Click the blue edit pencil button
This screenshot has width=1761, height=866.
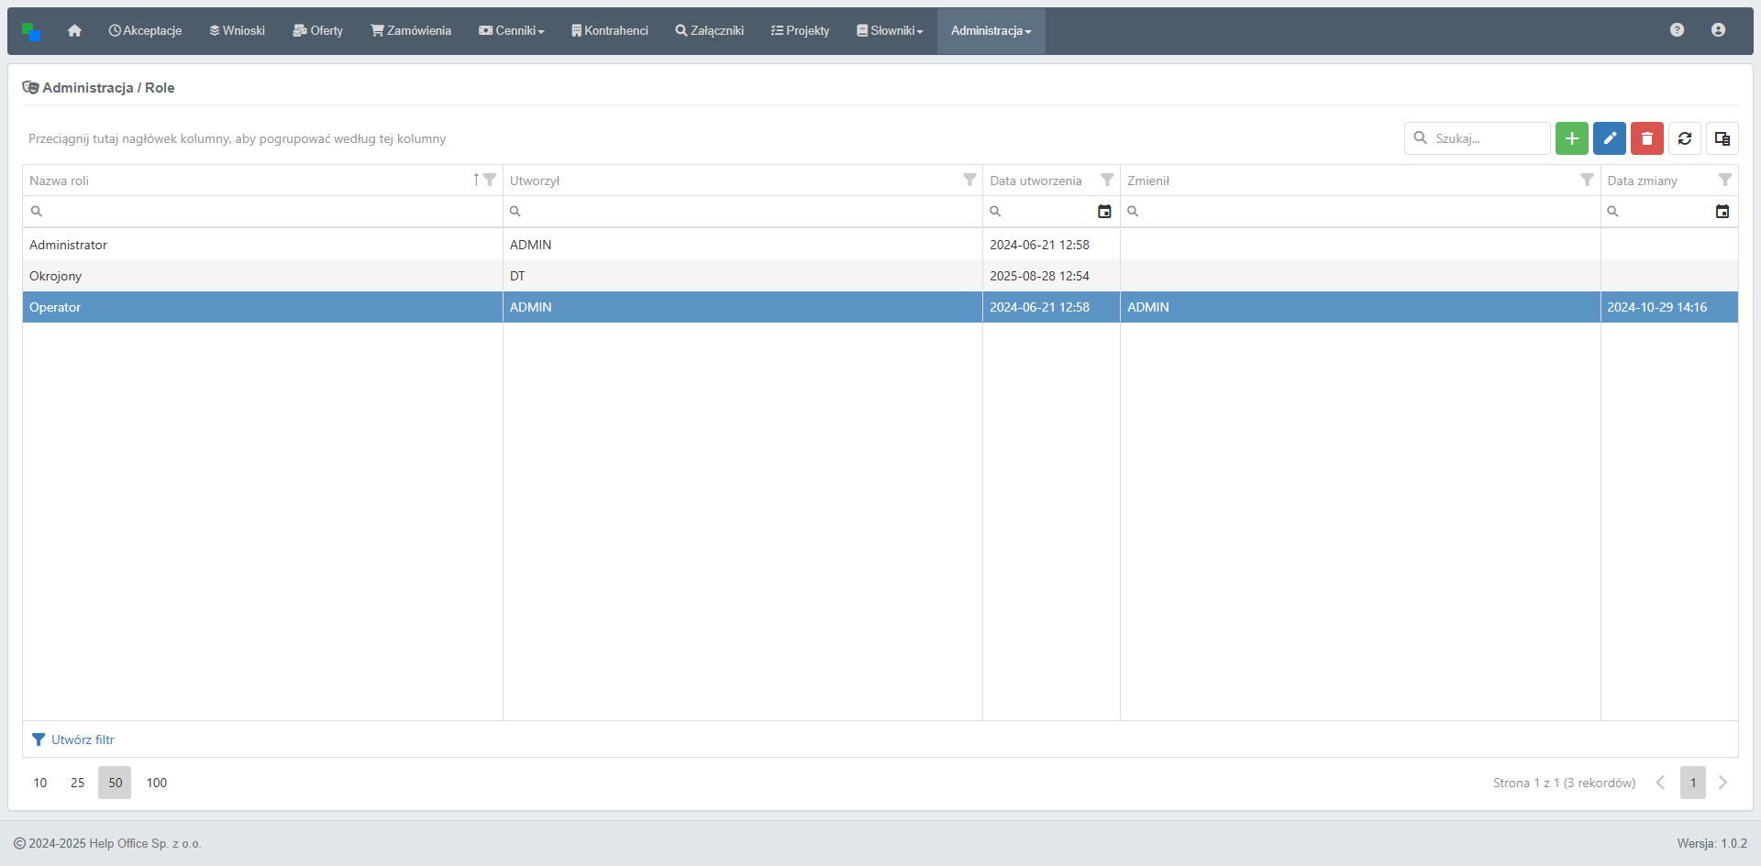click(x=1609, y=138)
